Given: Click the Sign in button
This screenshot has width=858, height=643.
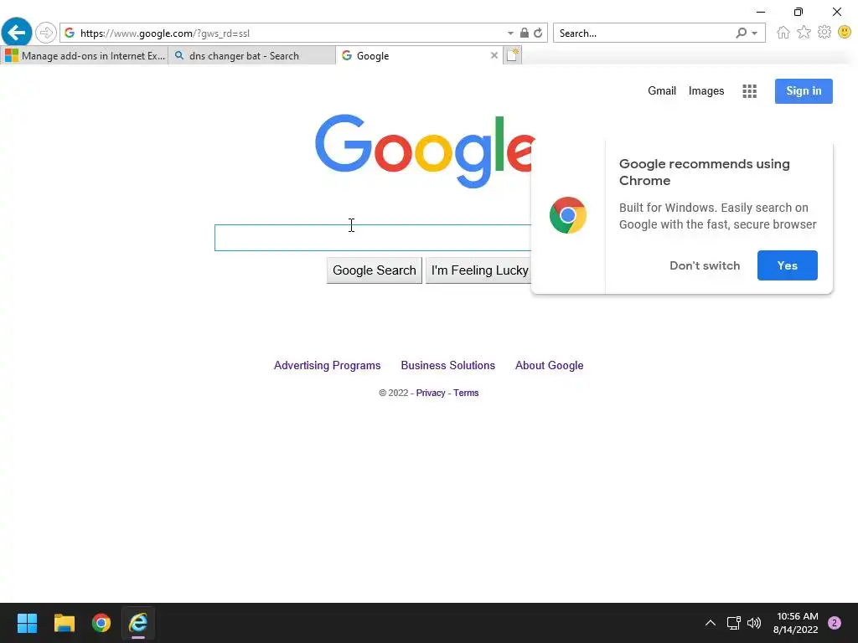Looking at the screenshot, I should (x=804, y=91).
